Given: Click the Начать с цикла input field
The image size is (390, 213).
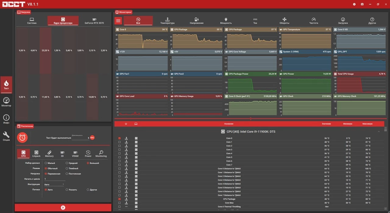Looking at the screenshot, I should (55, 179).
